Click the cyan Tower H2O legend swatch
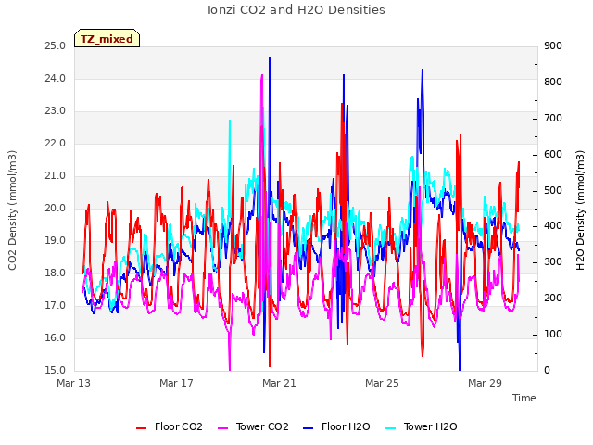This screenshot has height=445, width=593. (x=391, y=428)
